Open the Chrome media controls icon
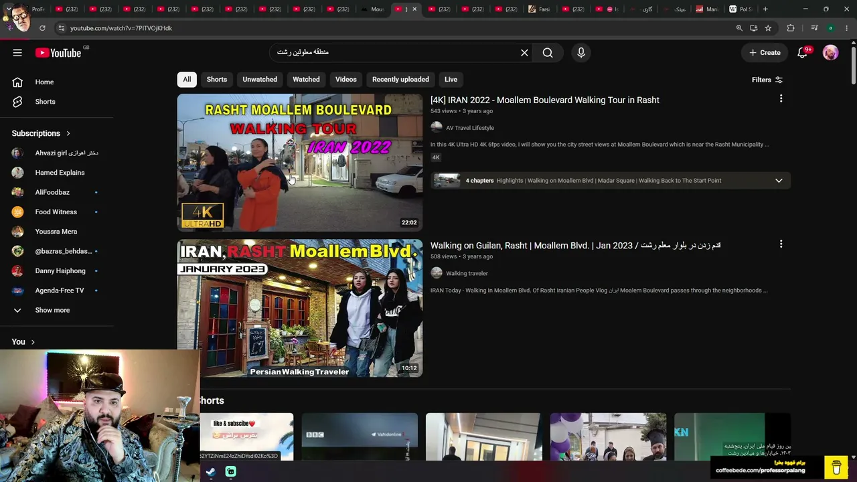 pyautogui.click(x=814, y=28)
